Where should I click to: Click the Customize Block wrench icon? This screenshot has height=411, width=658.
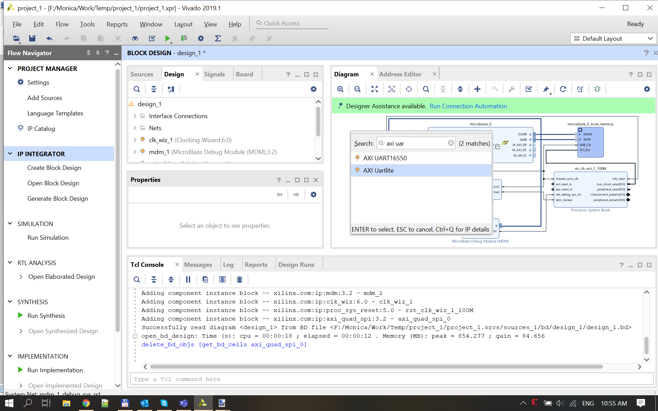[512, 89]
